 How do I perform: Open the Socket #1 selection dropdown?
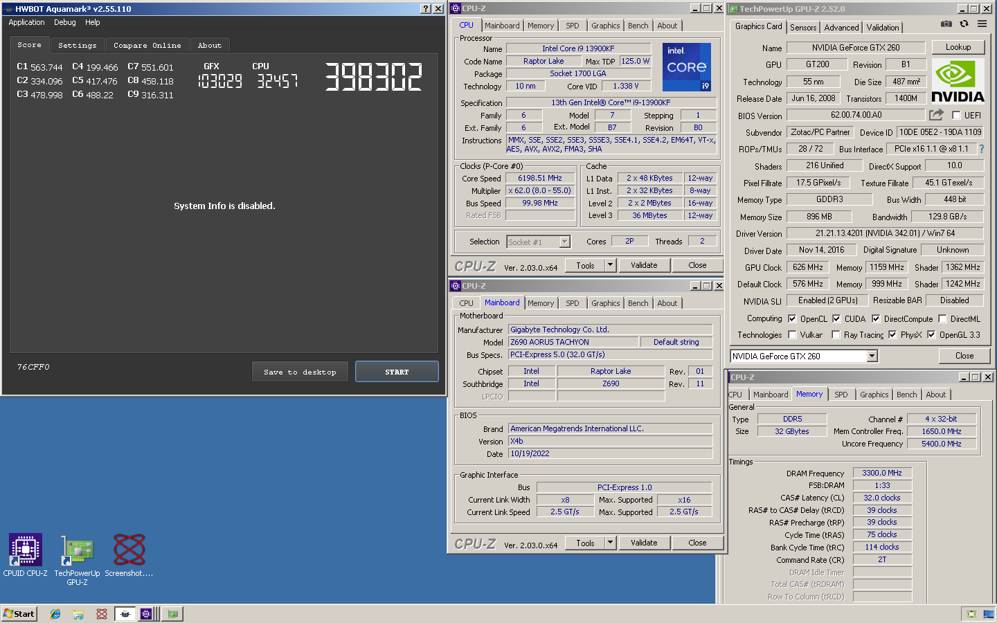click(564, 242)
